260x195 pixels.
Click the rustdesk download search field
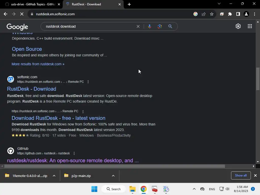(x=90, y=26)
